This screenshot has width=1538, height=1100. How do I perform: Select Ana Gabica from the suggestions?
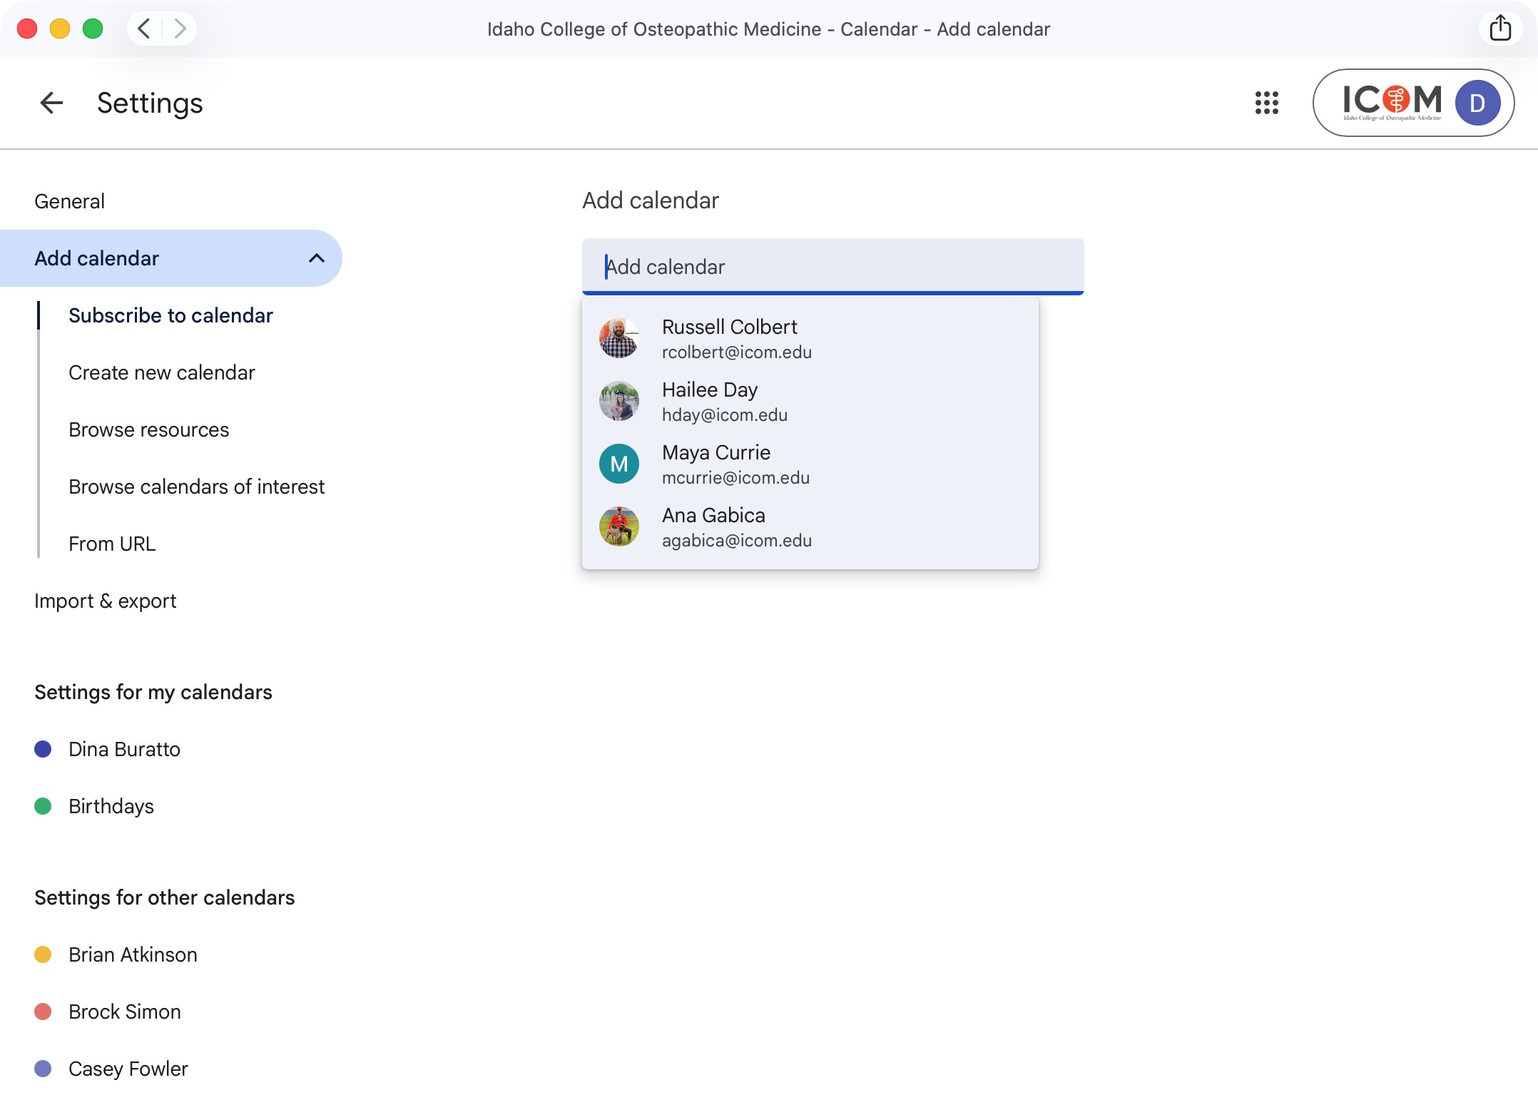pyautogui.click(x=713, y=526)
